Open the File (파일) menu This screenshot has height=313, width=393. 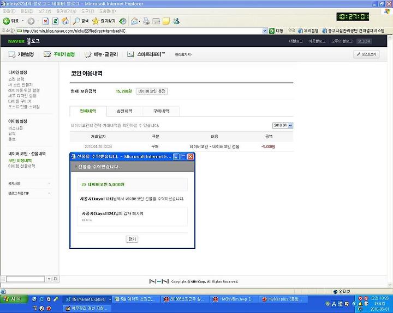(x=9, y=11)
